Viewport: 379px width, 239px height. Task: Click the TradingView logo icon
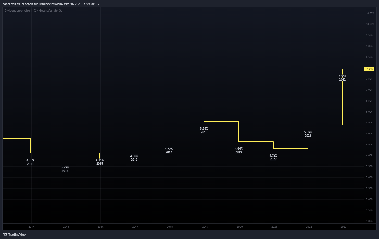click(x=5, y=234)
